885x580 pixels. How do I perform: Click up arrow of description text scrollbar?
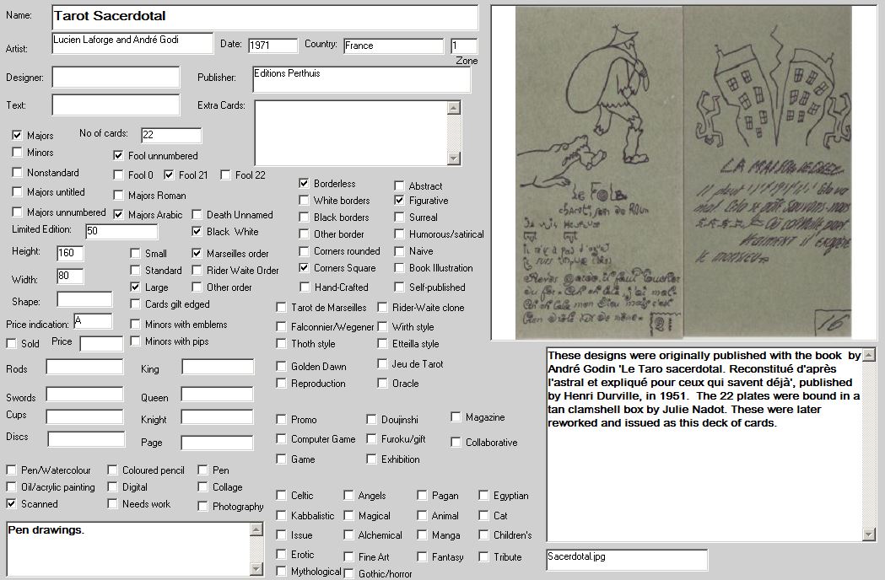[869, 354]
